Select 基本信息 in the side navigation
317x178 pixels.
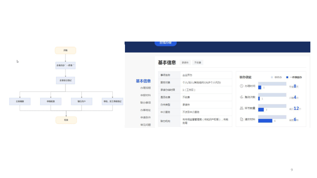click(143, 81)
